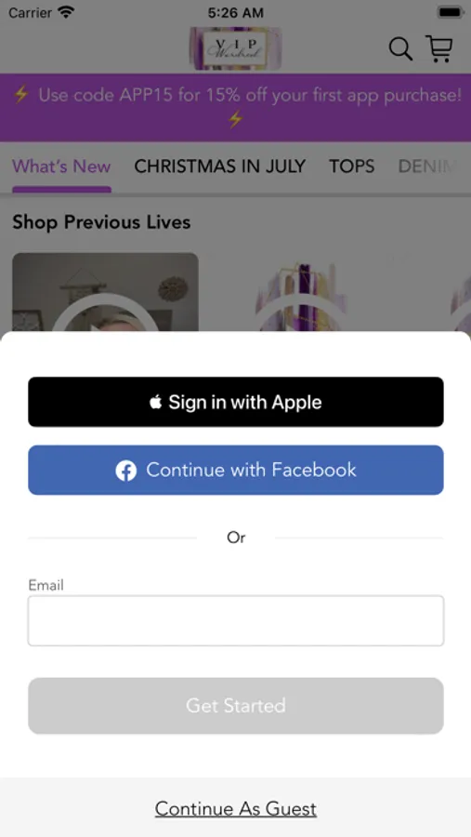Viewport: 471px width, 837px height.
Task: Play the first previous live video thumbnail
Action: [x=106, y=293]
